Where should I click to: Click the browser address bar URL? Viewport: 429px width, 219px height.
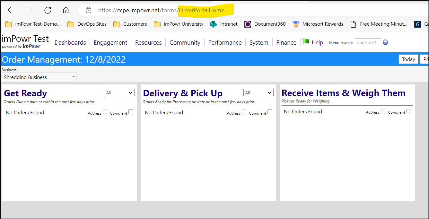[161, 10]
